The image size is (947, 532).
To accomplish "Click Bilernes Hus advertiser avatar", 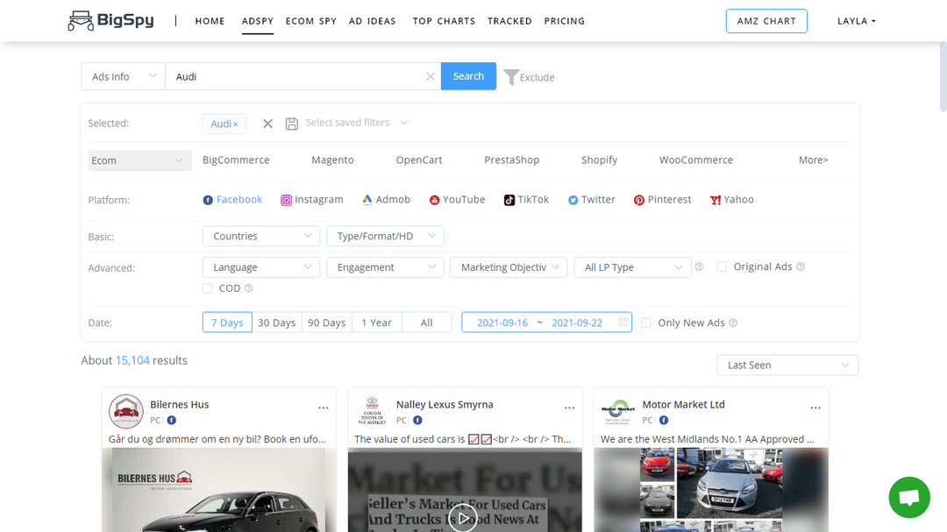I will point(125,411).
